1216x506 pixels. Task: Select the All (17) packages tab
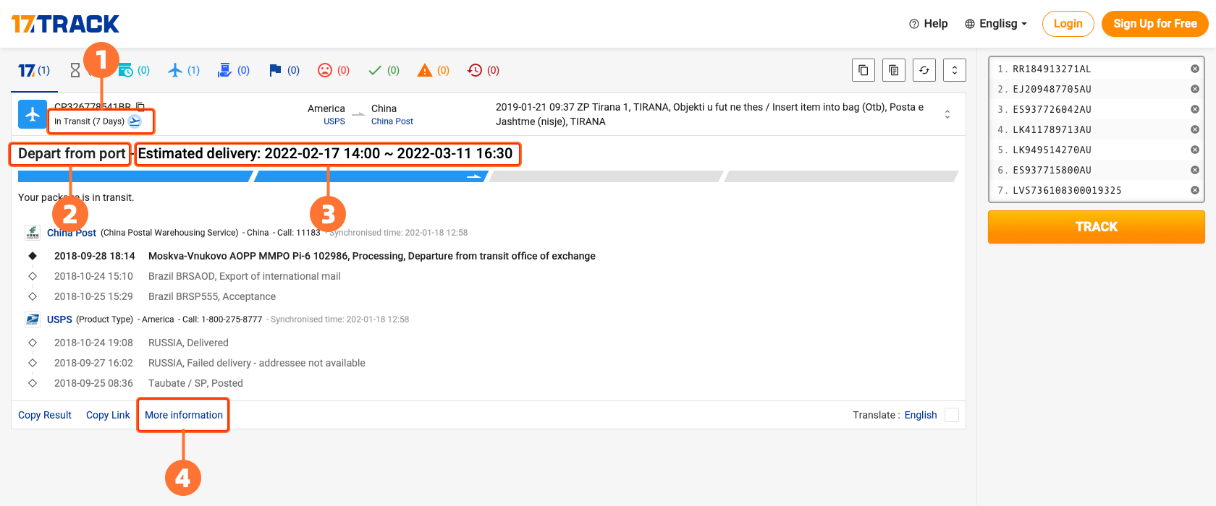coord(34,70)
